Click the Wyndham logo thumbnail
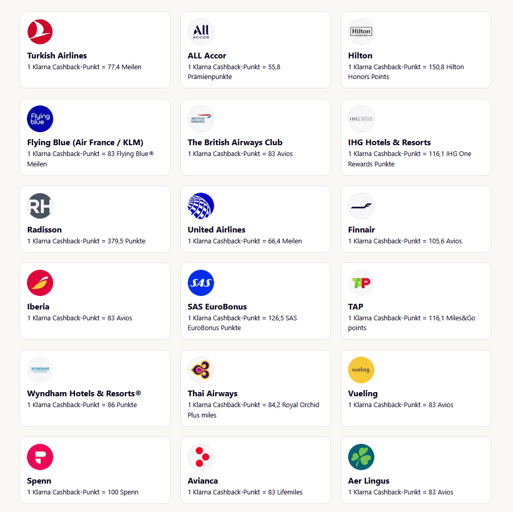The image size is (513, 512). click(x=40, y=370)
